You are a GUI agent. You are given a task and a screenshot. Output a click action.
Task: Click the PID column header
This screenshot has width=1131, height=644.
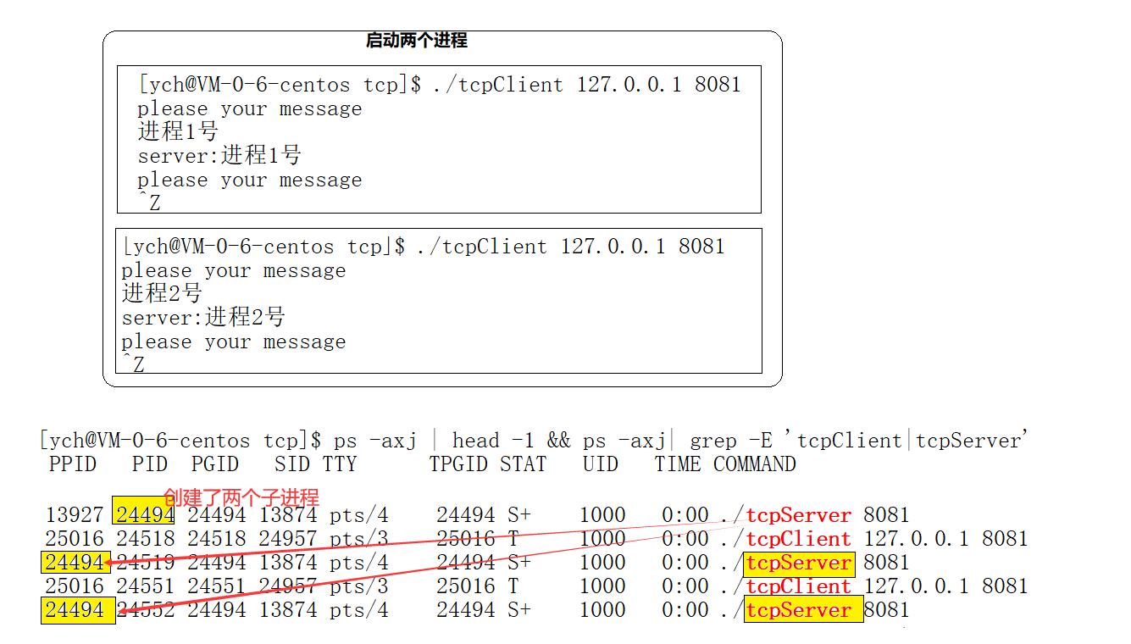coord(150,464)
